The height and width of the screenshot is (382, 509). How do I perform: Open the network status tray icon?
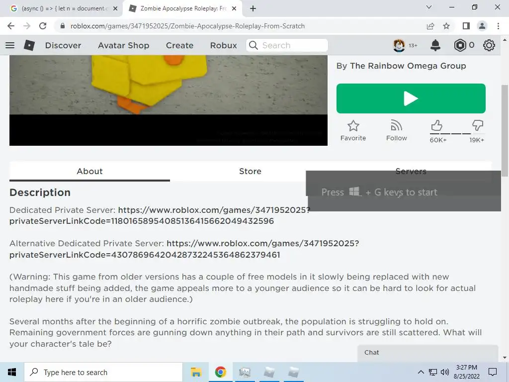[x=433, y=372]
